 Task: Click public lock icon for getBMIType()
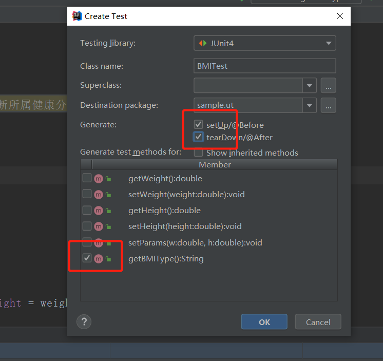point(108,259)
